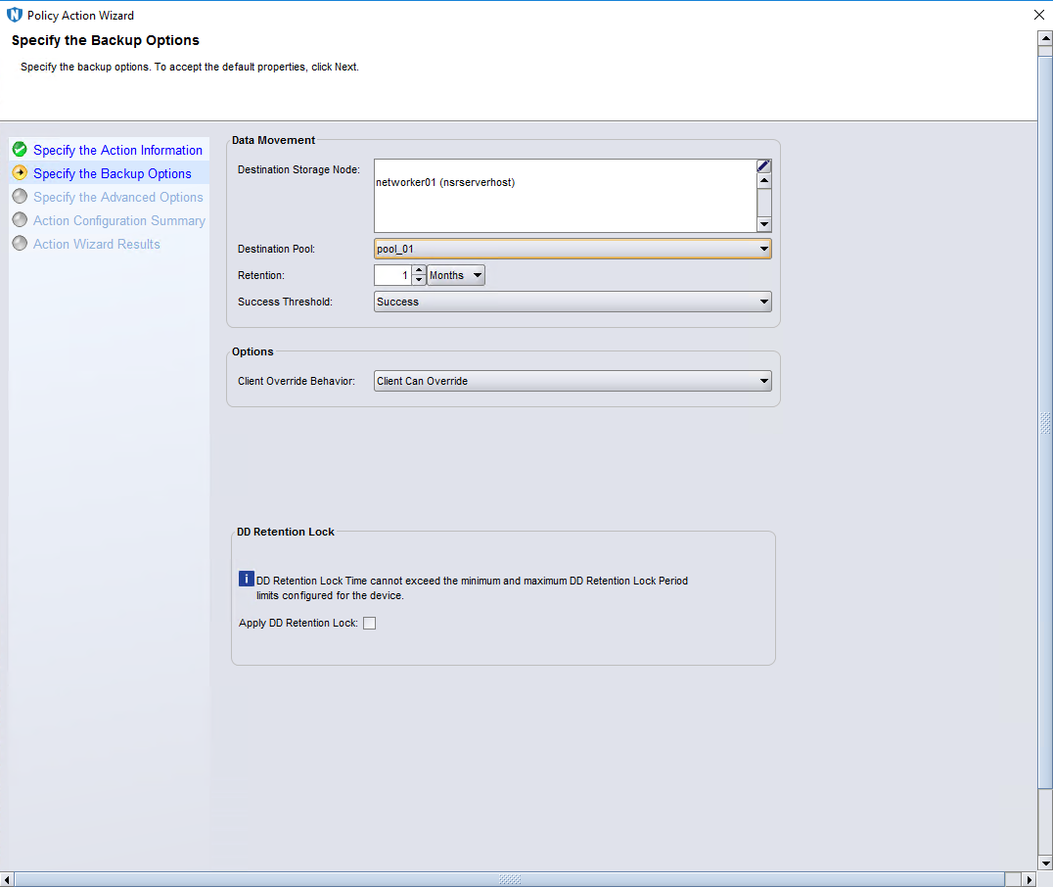Decrease the Retention value with down arrow
Screen dimensions: 1053x887
click(419, 280)
